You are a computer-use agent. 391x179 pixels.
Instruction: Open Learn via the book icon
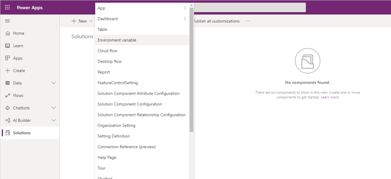8,46
